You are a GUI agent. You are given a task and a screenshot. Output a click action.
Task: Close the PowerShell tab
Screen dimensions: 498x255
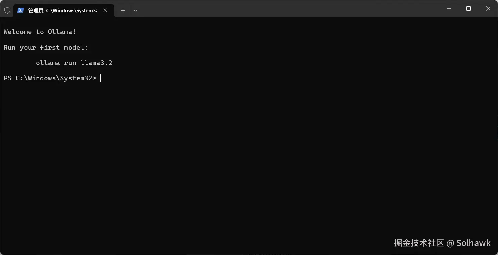point(105,10)
